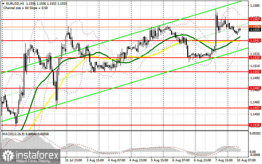Image resolution: width=262 pixels, height=164 pixels.
Task: Click the 1.1525 price axis value
Action: (255, 54)
